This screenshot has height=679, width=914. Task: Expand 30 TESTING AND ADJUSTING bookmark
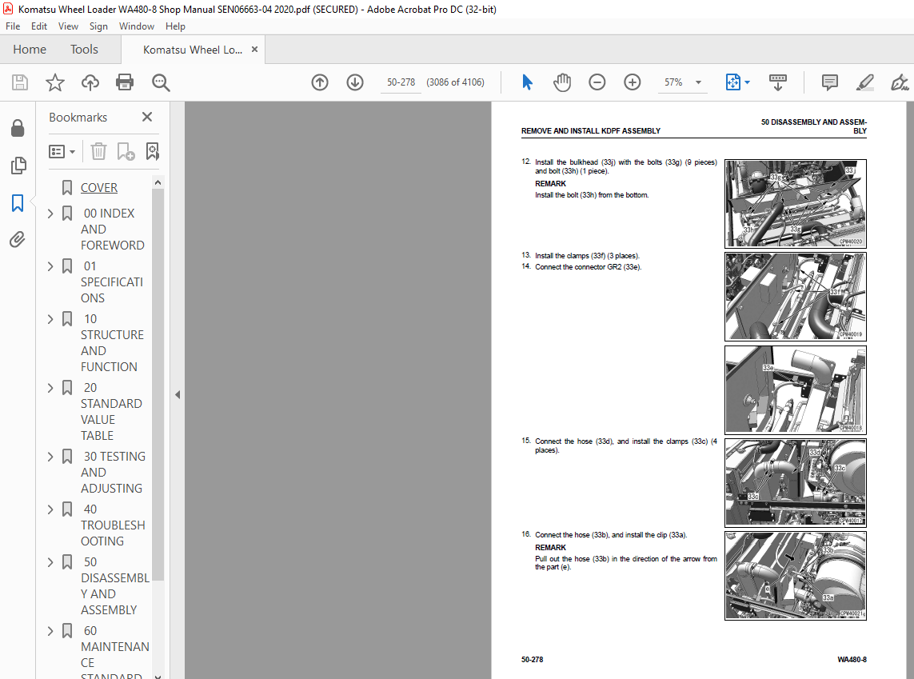(x=50, y=457)
